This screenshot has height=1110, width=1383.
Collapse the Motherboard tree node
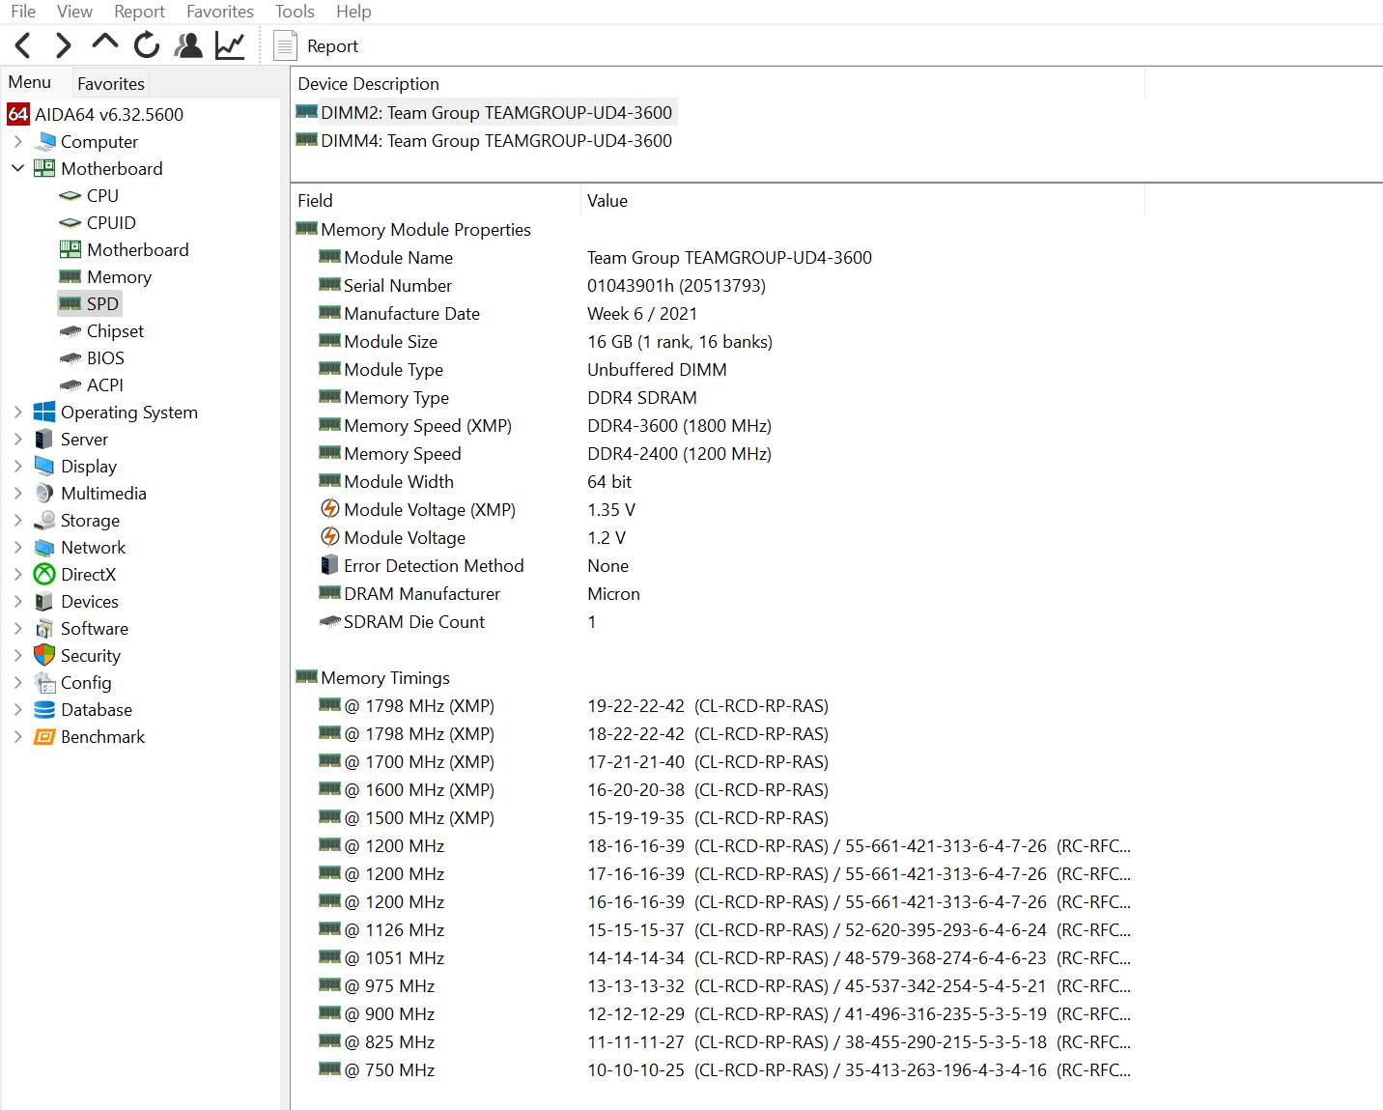[17, 168]
